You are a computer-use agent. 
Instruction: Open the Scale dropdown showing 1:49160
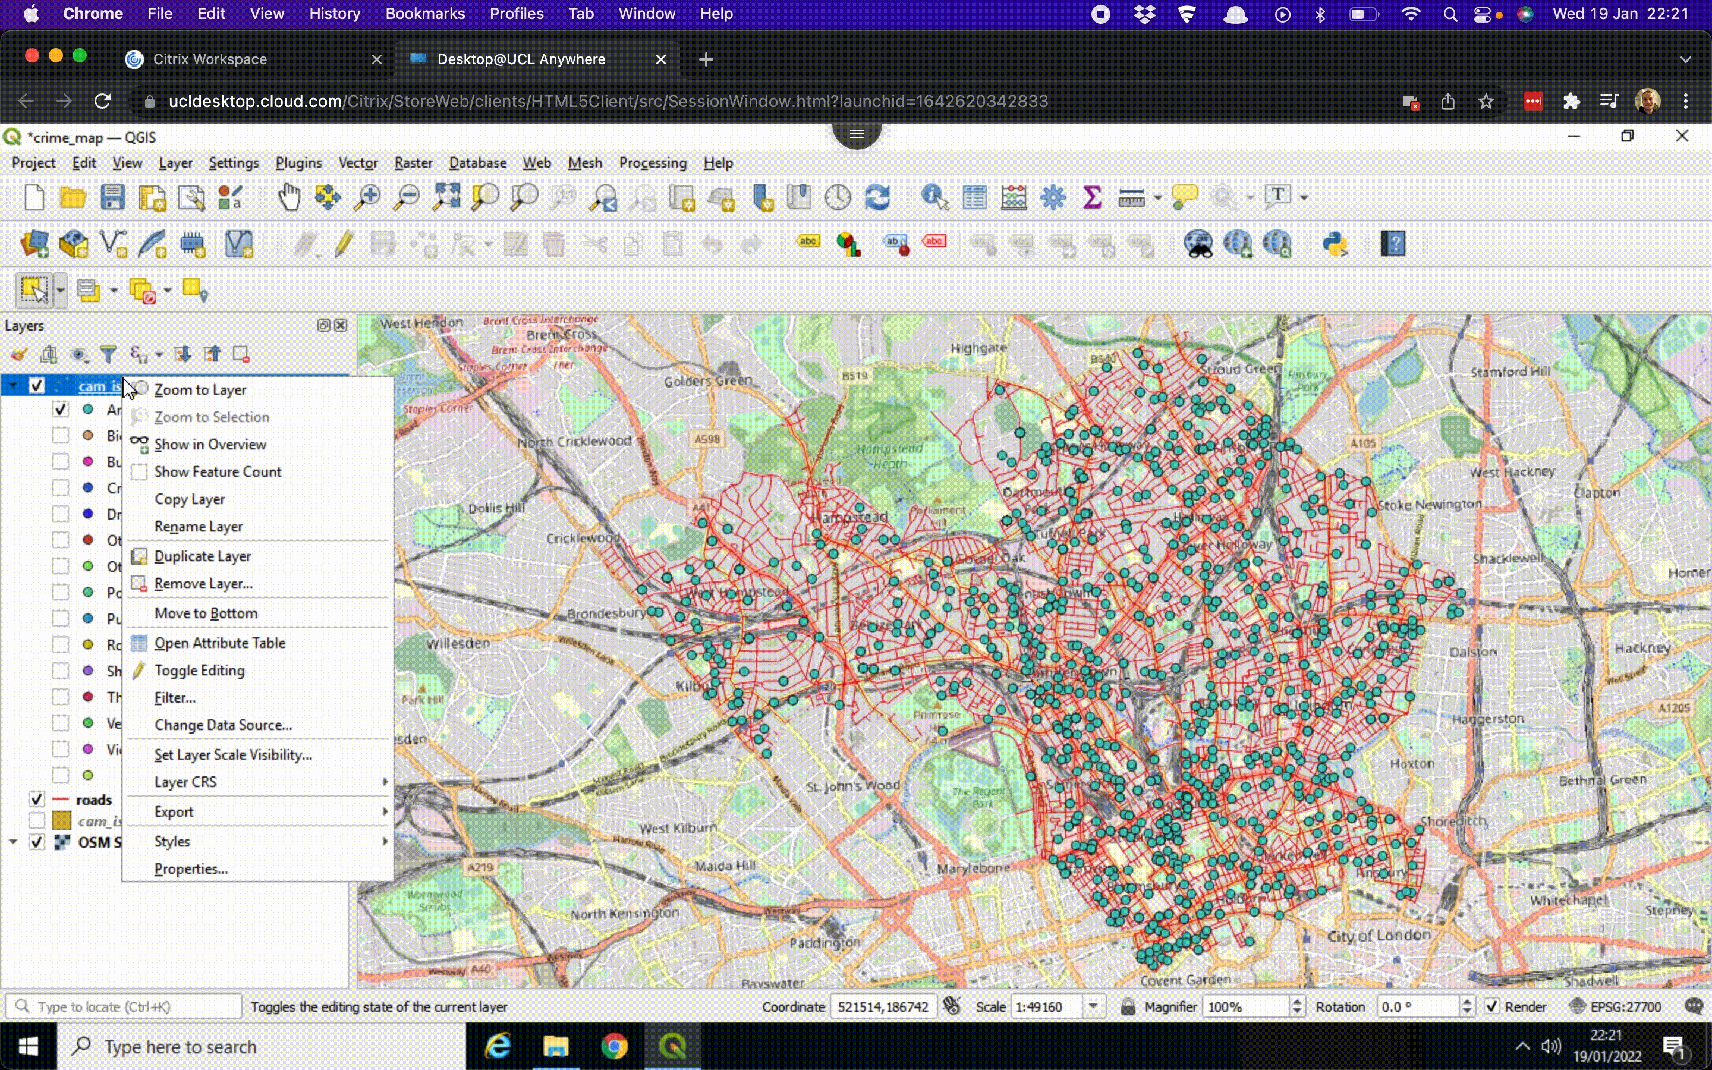[x=1095, y=1006]
